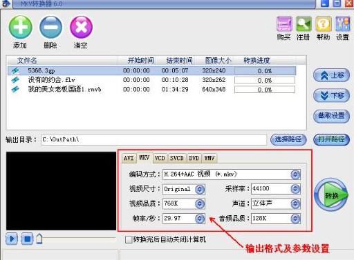Click the file icon beside 5366.3gp
Screen dimensions: 354x260
[x=15, y=70]
